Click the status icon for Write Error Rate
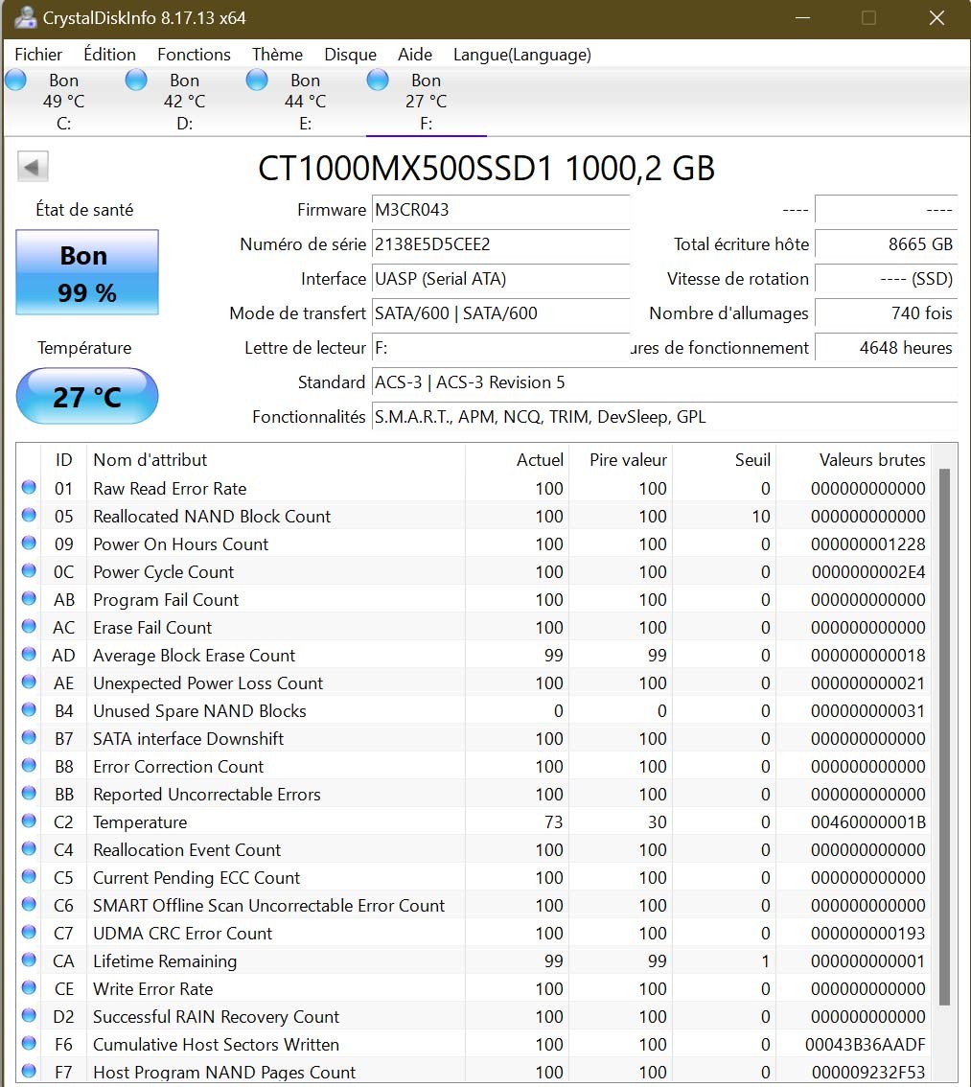Screen dimensions: 971x1087 (29, 987)
